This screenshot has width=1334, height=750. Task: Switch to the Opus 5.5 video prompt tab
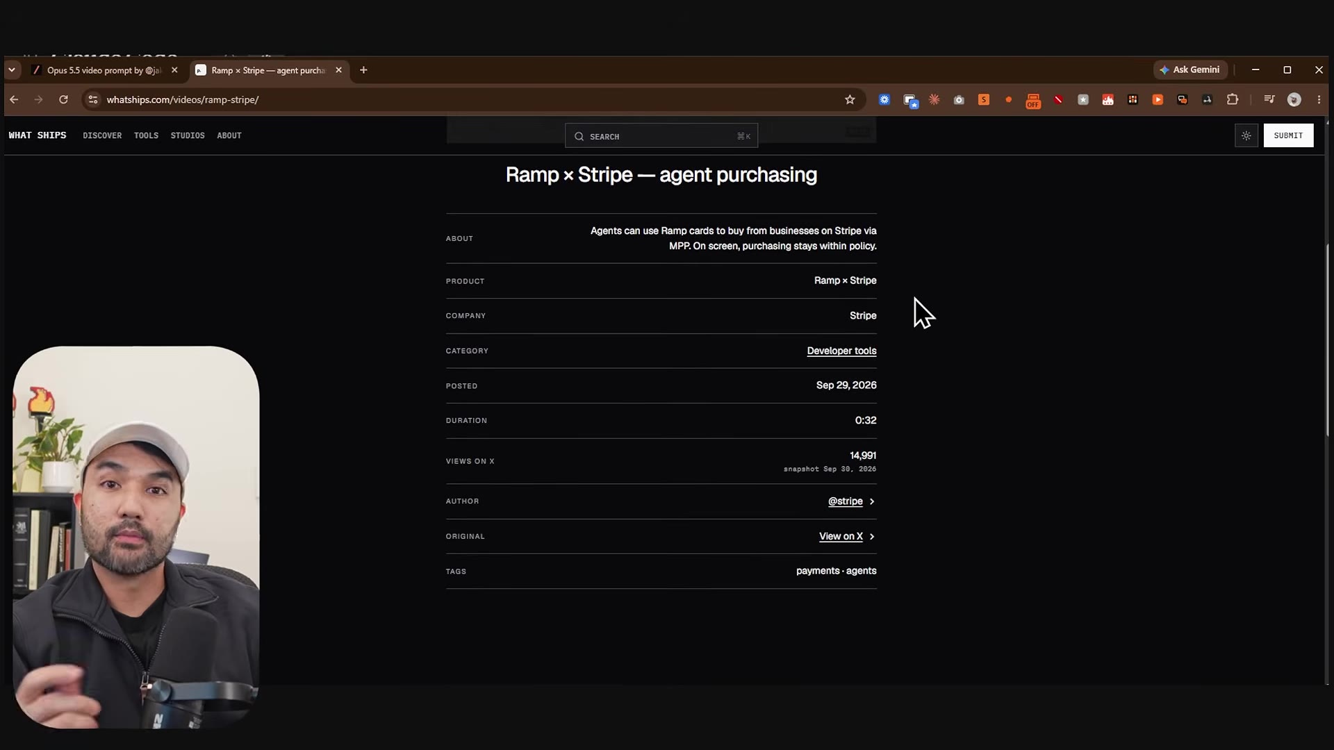[104, 70]
